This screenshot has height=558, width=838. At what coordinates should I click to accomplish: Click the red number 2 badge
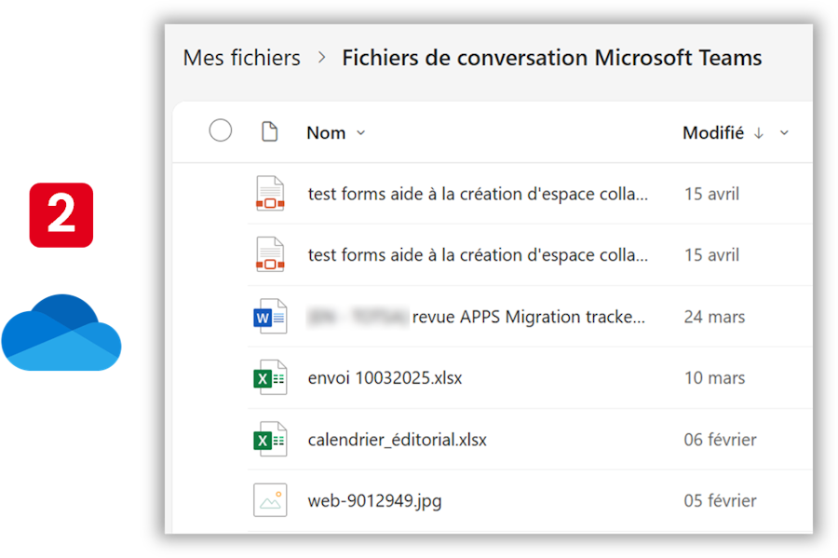tap(61, 215)
